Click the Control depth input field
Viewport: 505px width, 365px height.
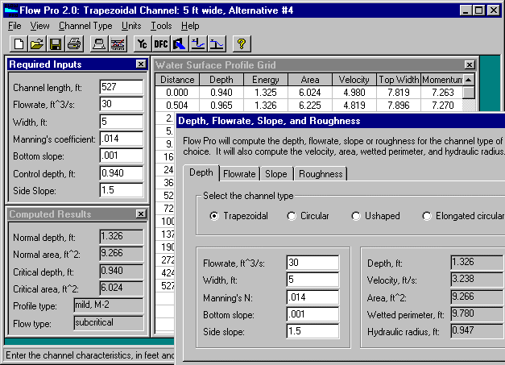click(122, 173)
